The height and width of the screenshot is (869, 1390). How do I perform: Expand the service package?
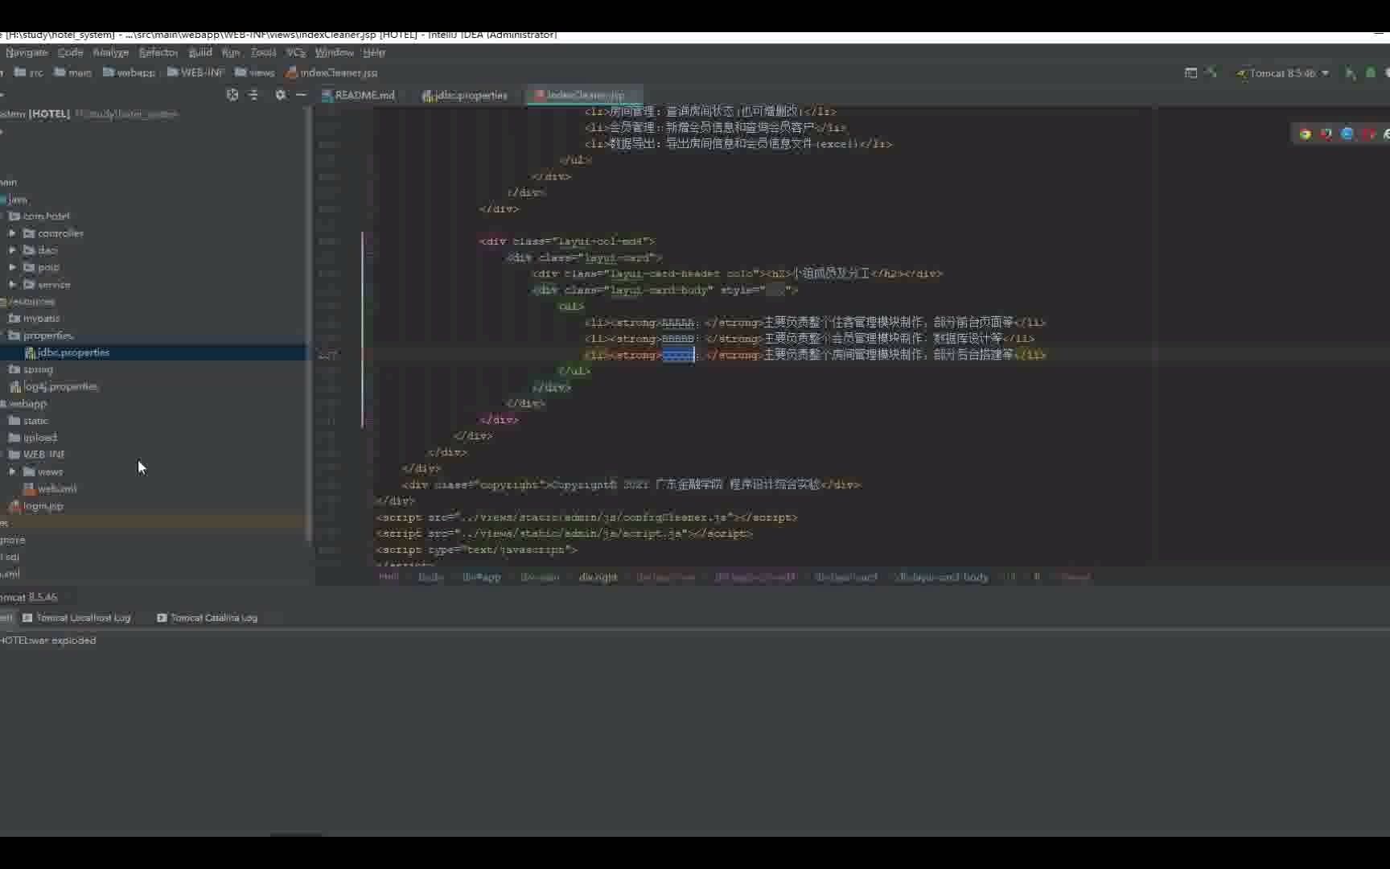(x=12, y=285)
